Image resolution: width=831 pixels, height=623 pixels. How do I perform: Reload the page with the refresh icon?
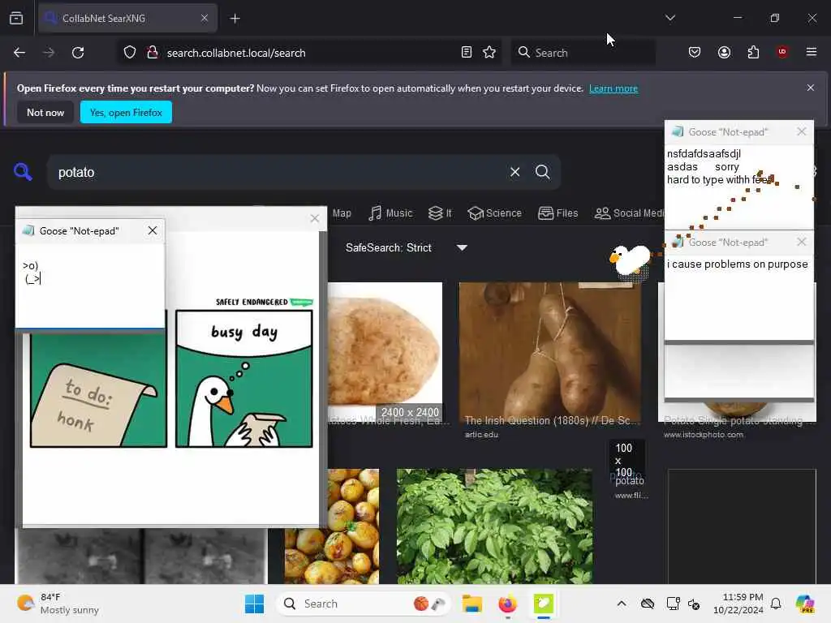click(78, 53)
